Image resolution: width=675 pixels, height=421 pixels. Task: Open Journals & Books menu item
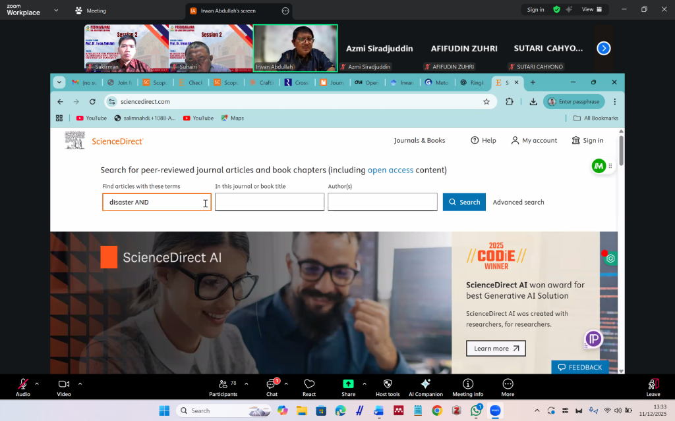coord(419,140)
